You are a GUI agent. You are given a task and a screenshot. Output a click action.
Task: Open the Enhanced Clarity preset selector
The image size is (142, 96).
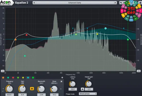click(x=75, y=3)
